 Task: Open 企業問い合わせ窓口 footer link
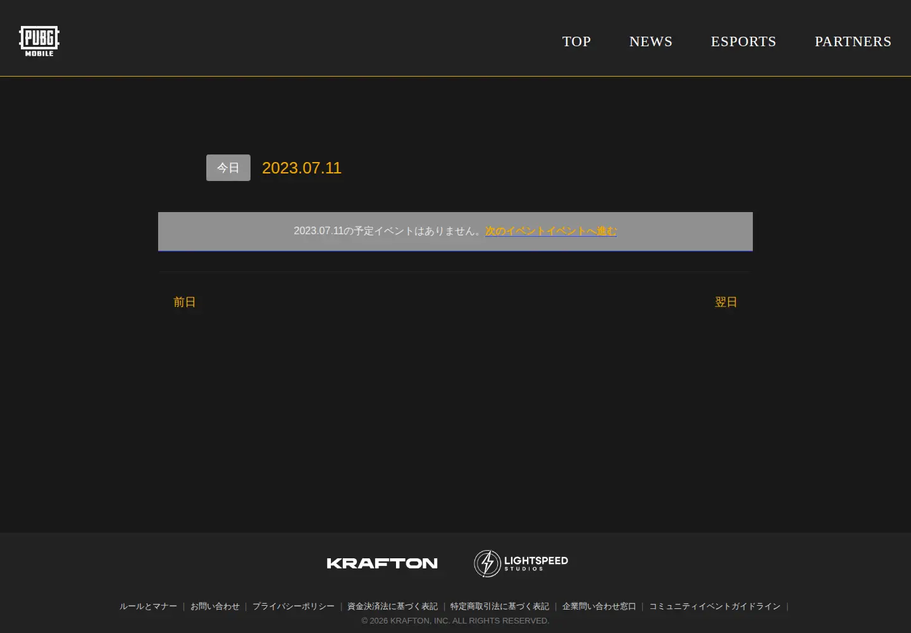[x=599, y=606]
